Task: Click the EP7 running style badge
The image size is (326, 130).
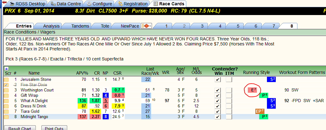Action: tap(260, 111)
